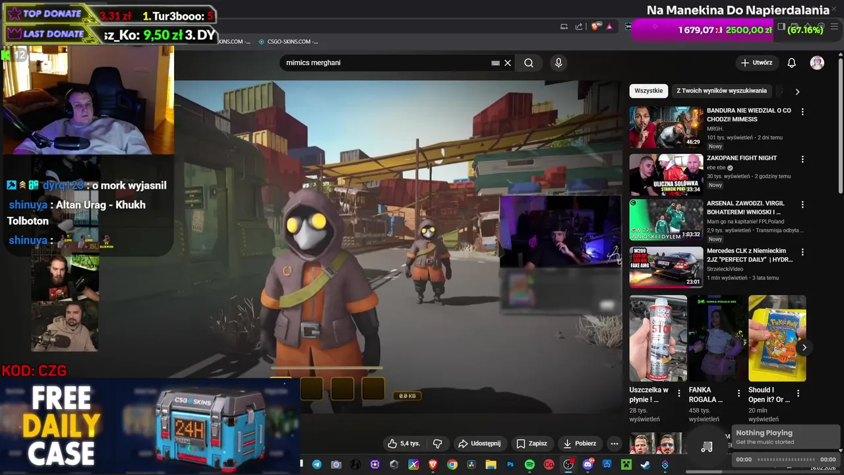Image resolution: width=844 pixels, height=475 pixels.
Task: Open thumbnail of ARSENAL video 1:03:32
Action: pyautogui.click(x=666, y=221)
